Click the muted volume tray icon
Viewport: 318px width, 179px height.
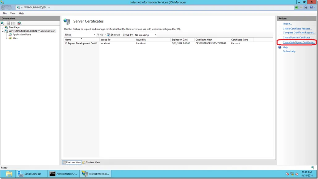(297, 174)
